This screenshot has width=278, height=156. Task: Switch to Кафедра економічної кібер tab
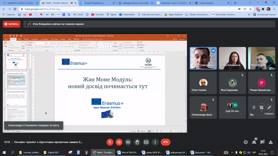pos(135,3)
